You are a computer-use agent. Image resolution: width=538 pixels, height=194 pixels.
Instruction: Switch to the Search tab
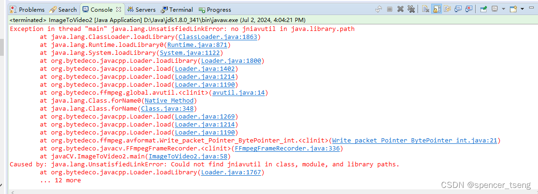coord(63,10)
